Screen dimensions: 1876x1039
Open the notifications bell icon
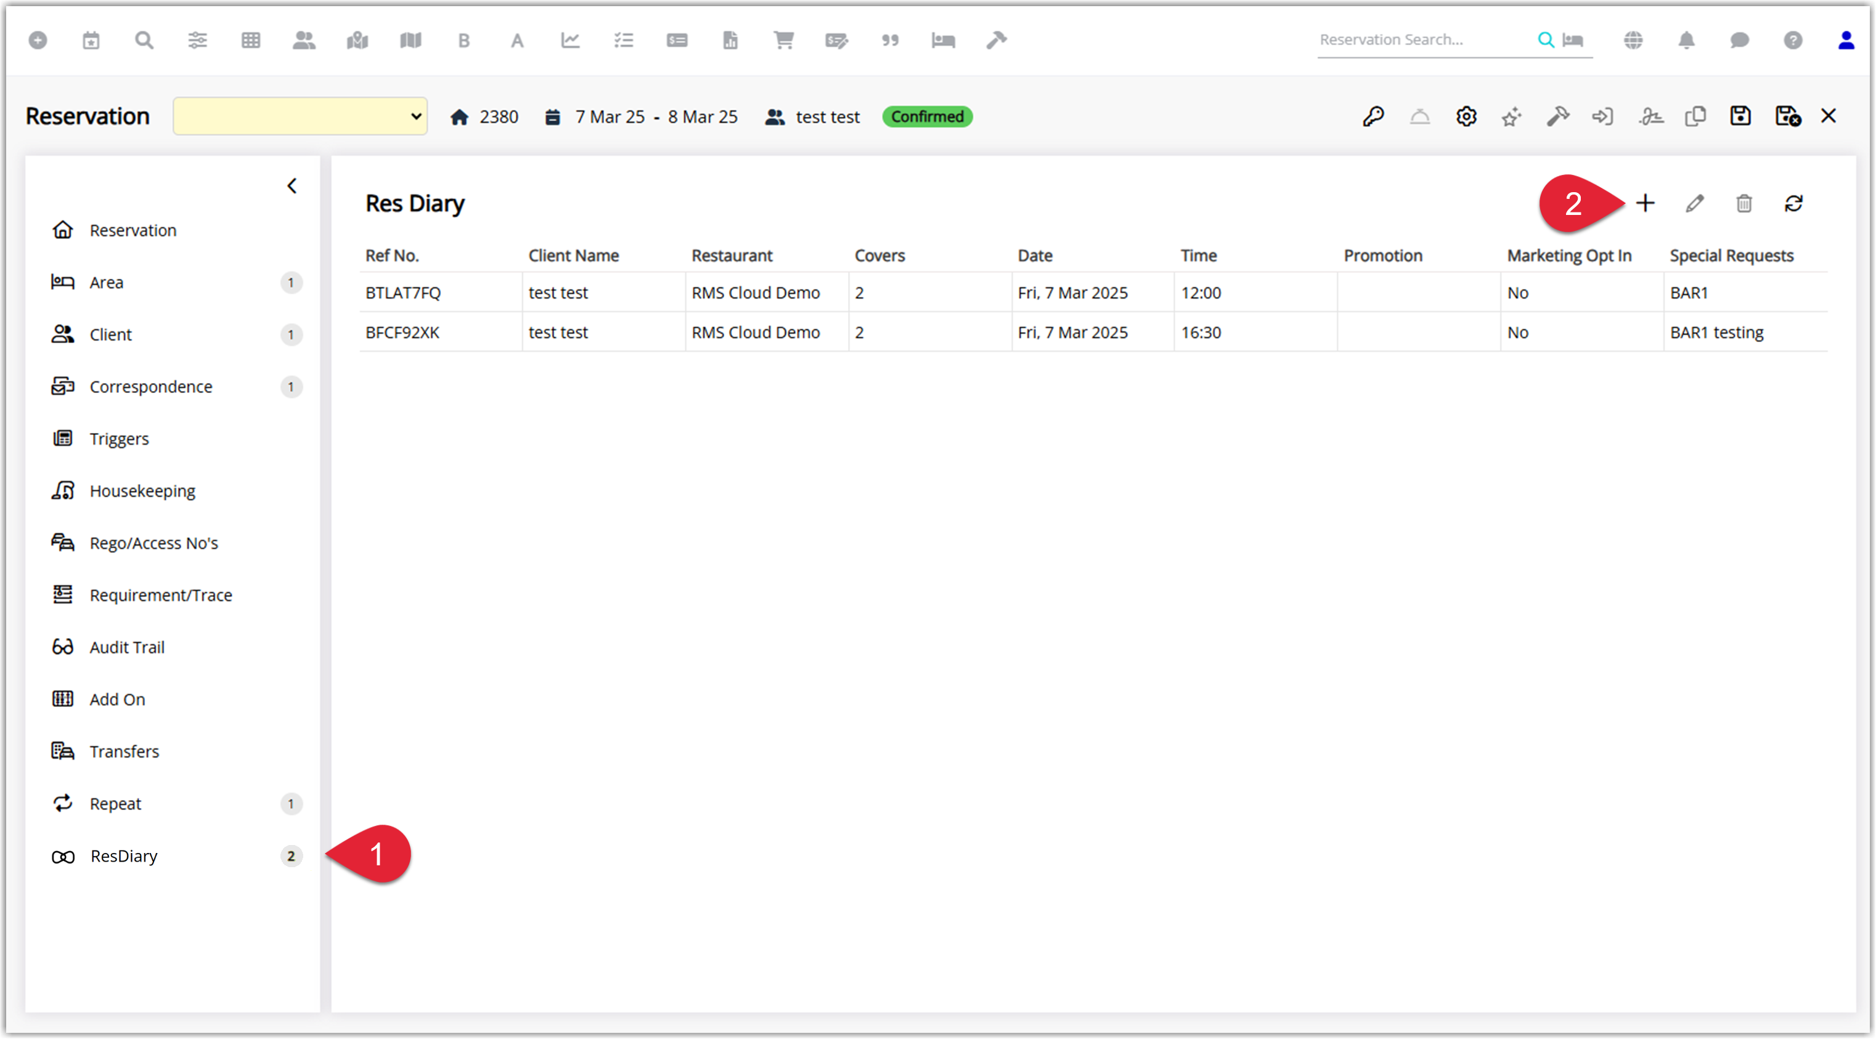pyautogui.click(x=1686, y=40)
